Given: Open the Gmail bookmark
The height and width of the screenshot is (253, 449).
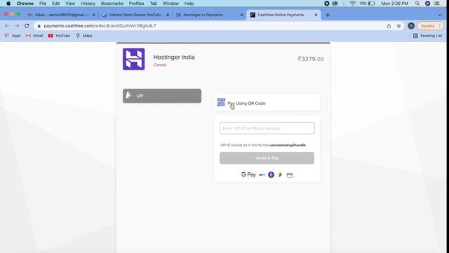Looking at the screenshot, I should click(x=34, y=36).
